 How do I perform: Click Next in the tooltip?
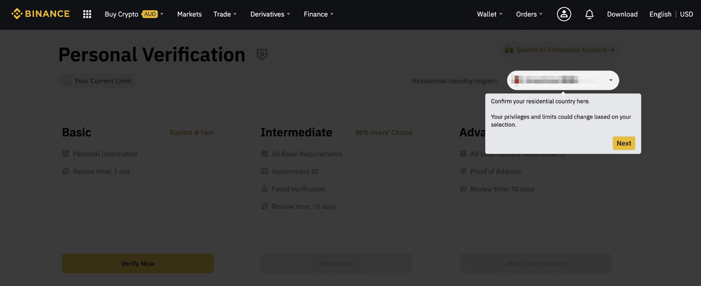pos(624,143)
